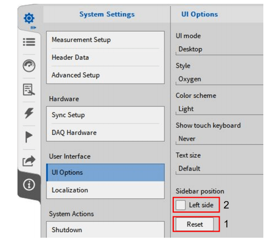
Task: Open the System Settings gear icon
Action: 29,18
